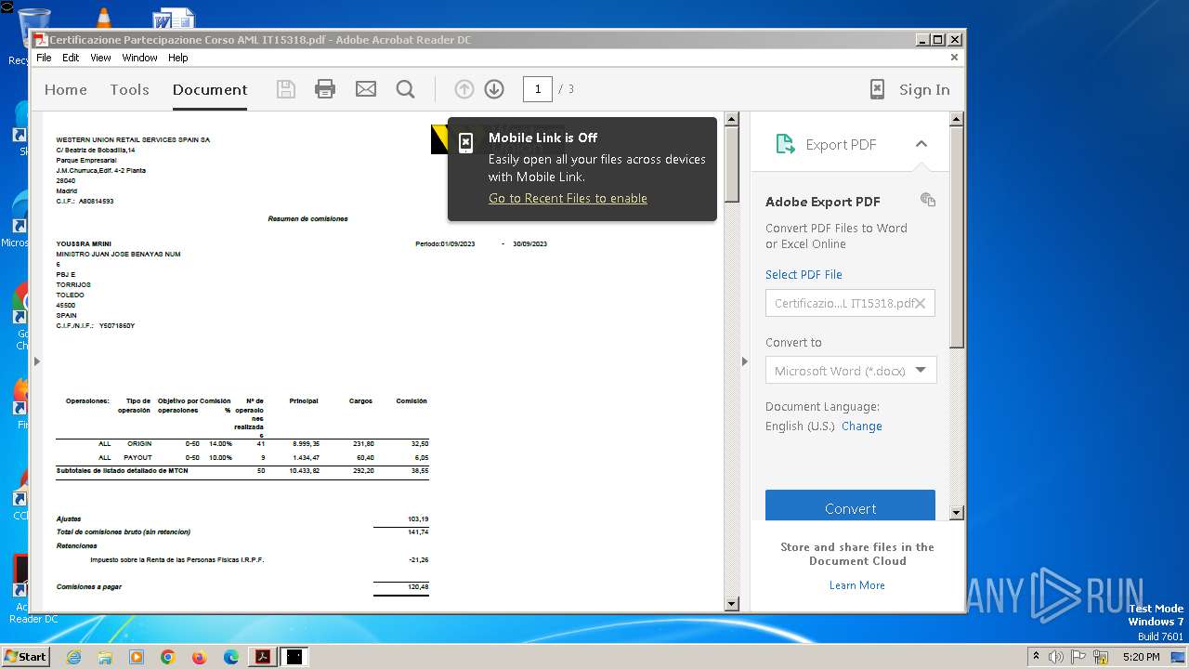Switch to the Home tab
This screenshot has width=1189, height=669.
66,89
